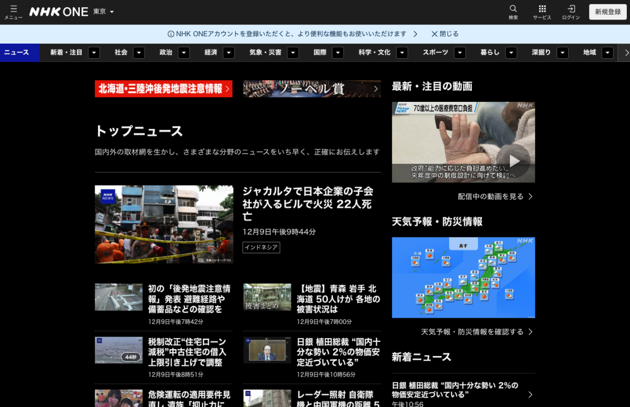Open the search panel via the 検索 icon
630x407 pixels.
[512, 11]
